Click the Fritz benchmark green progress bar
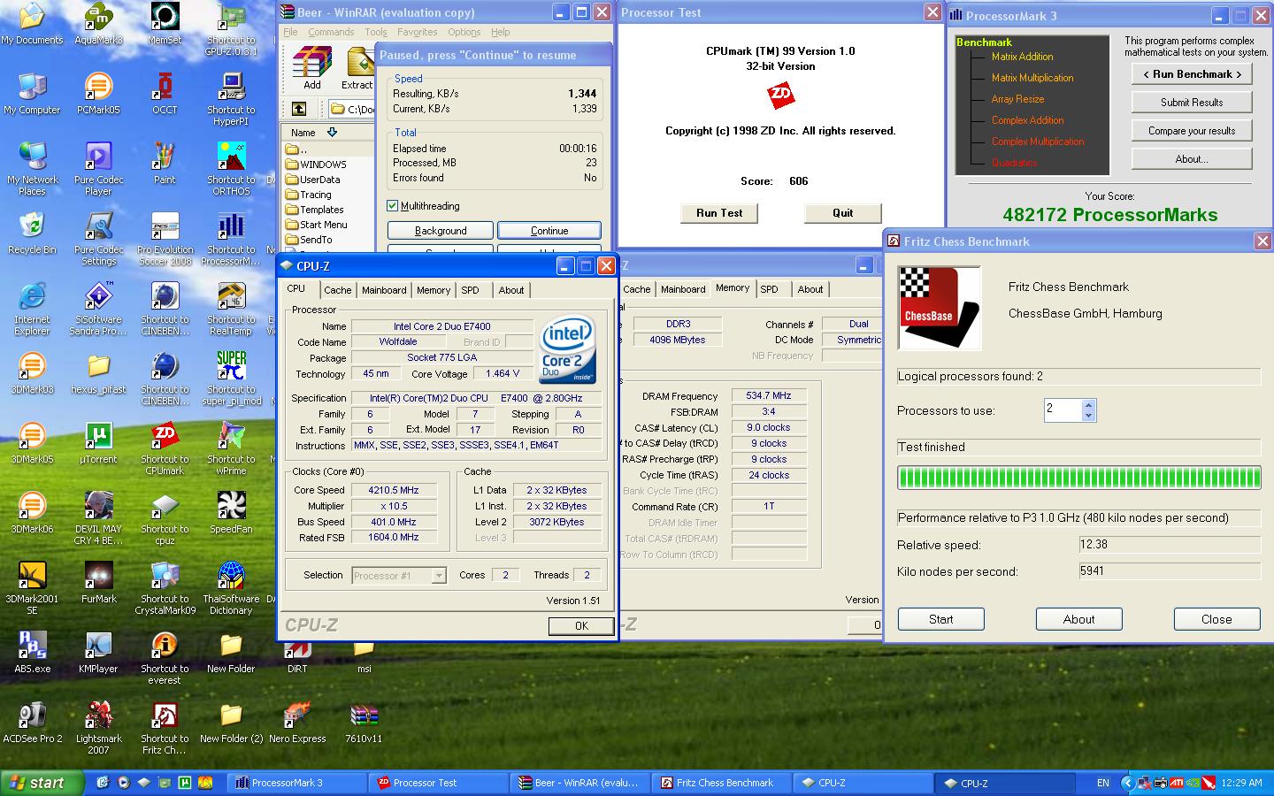The height and width of the screenshot is (796, 1274). [x=1079, y=478]
